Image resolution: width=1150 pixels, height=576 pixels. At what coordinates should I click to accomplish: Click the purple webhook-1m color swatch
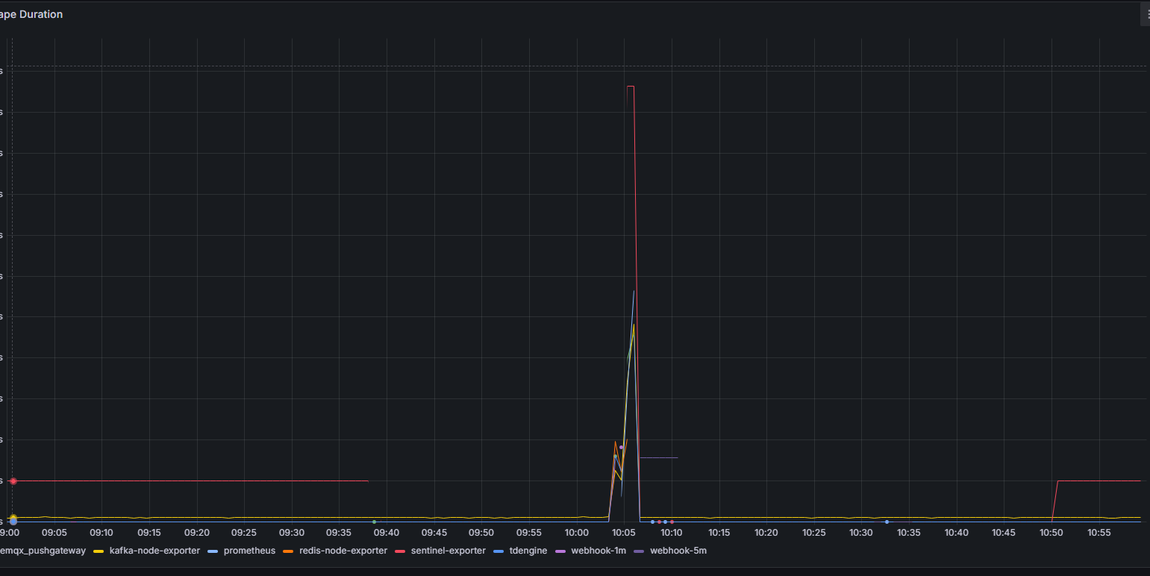(x=560, y=551)
